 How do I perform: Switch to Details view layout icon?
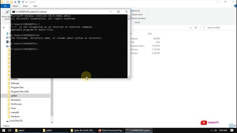coord(231,126)
